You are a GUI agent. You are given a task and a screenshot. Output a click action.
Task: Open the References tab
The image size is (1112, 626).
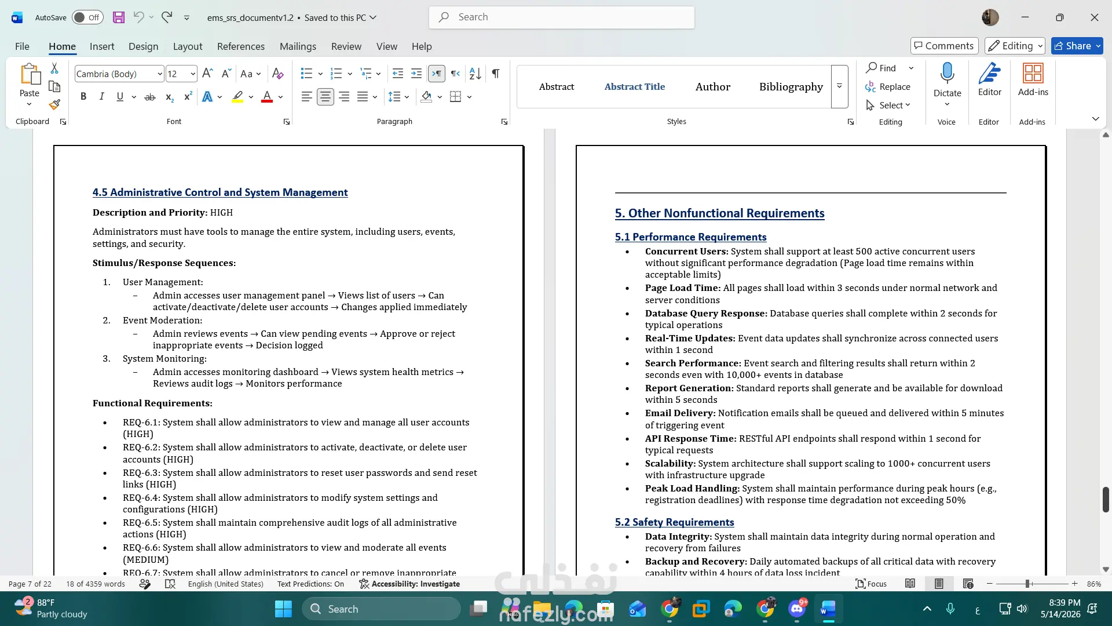pyautogui.click(x=241, y=46)
